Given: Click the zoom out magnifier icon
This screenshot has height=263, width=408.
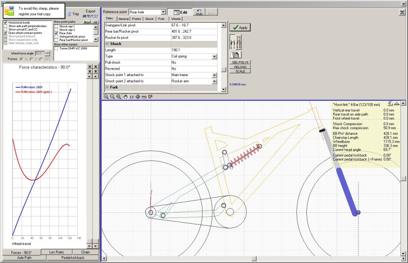Looking at the screenshot, I should point(112,96).
